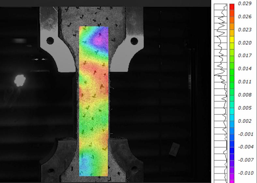Click the upper-right grip pin hole
This screenshot has width=257, height=183.
click(x=134, y=41)
